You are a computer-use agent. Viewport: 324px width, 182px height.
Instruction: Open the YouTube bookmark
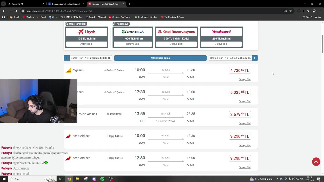28,17
